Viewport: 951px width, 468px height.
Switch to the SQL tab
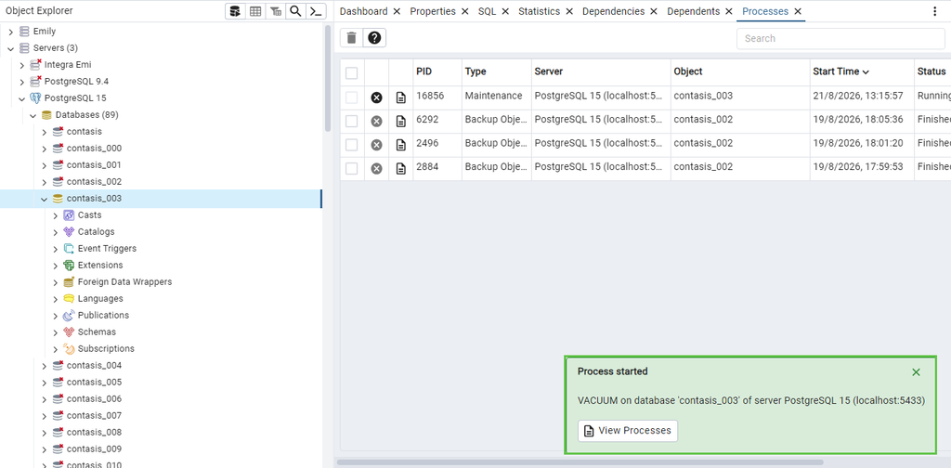click(487, 11)
